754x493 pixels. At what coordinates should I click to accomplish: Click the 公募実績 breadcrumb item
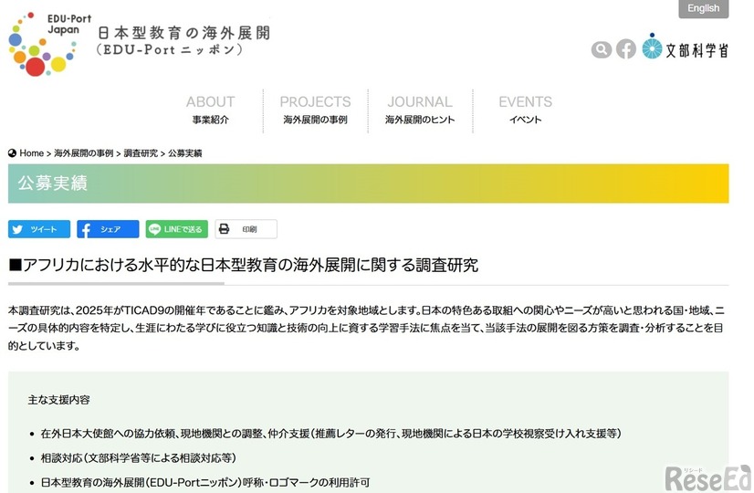click(x=185, y=153)
